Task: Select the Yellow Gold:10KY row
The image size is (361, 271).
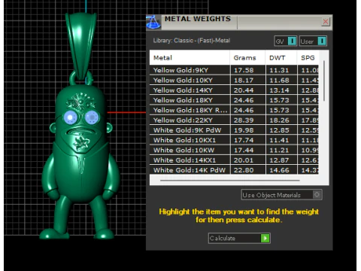Action: point(234,80)
